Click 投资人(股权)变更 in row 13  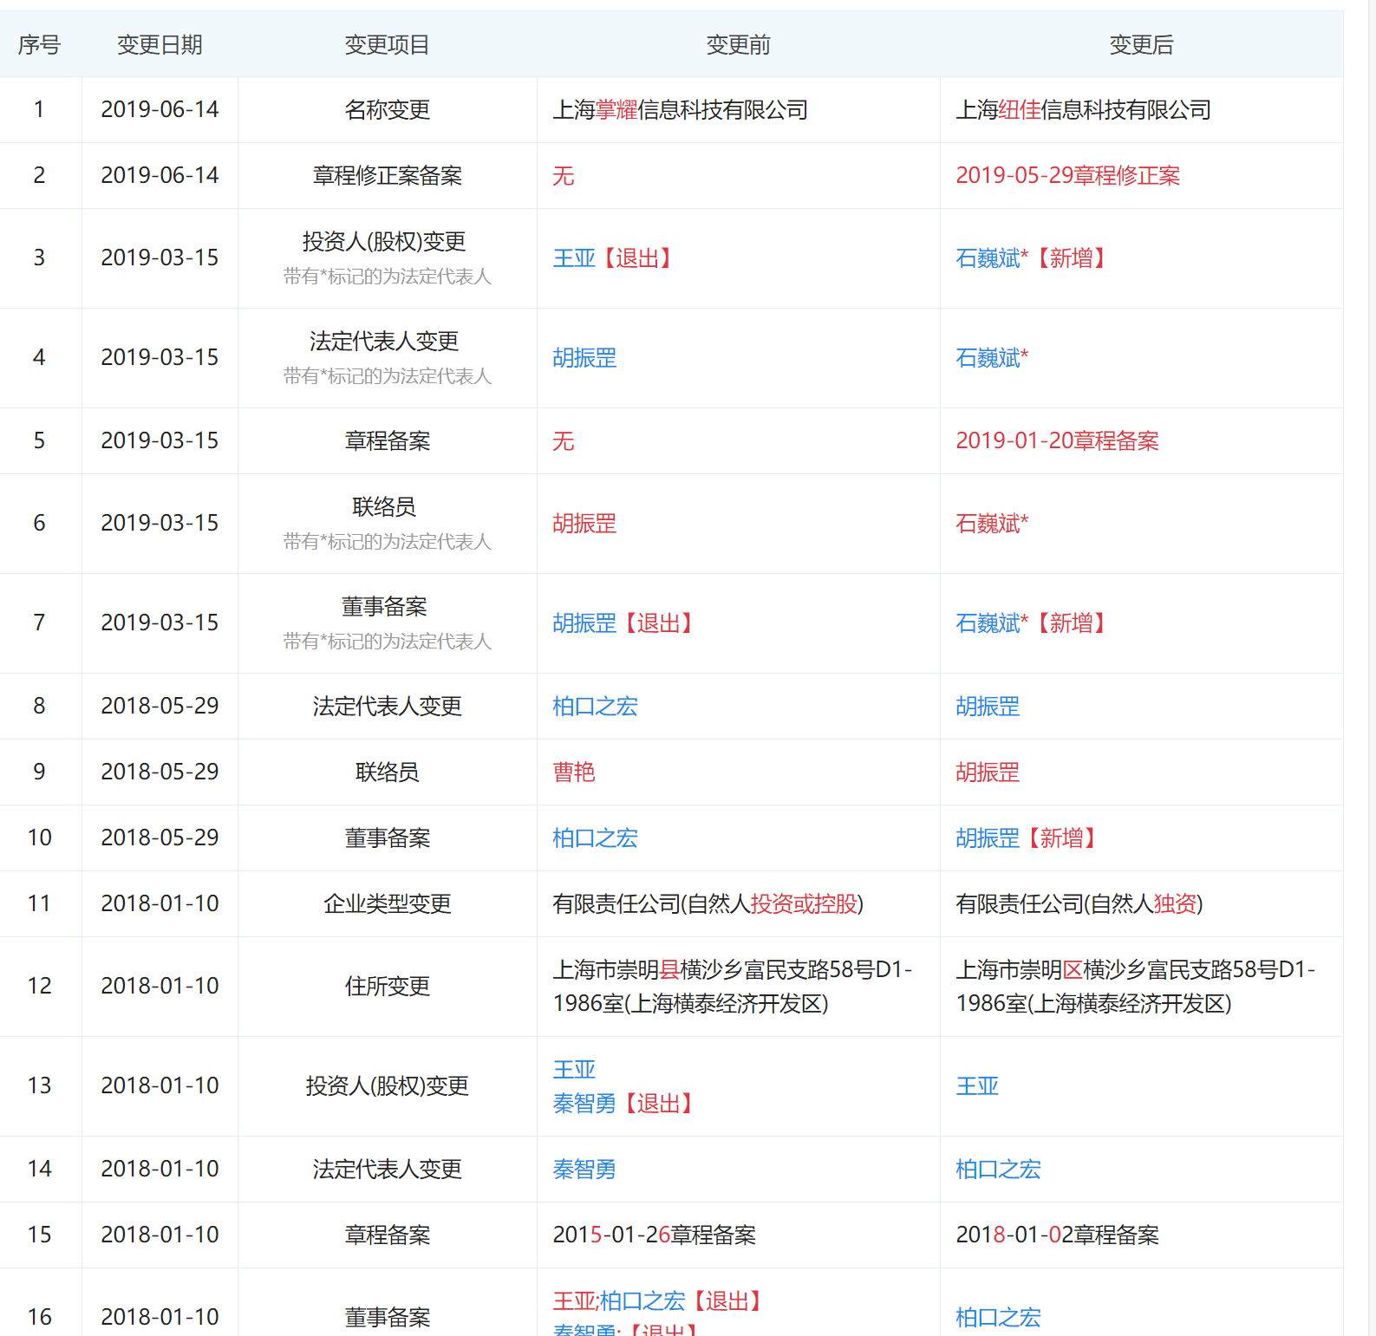[388, 1086]
